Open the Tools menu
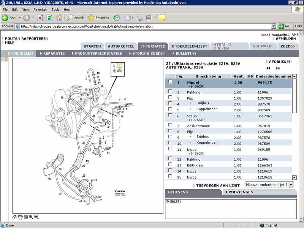The height and width of the screenshot is (228, 304). click(x=55, y=9)
